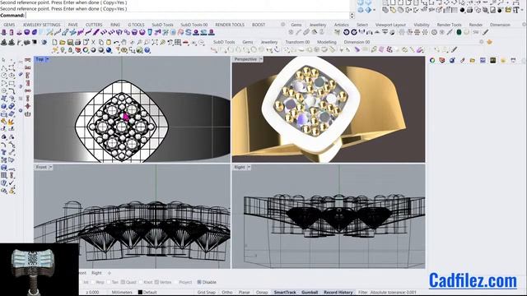Image resolution: width=527 pixels, height=296 pixels.
Task: Open the JEWELERY SETTINGS tab
Action: pyautogui.click(x=42, y=25)
